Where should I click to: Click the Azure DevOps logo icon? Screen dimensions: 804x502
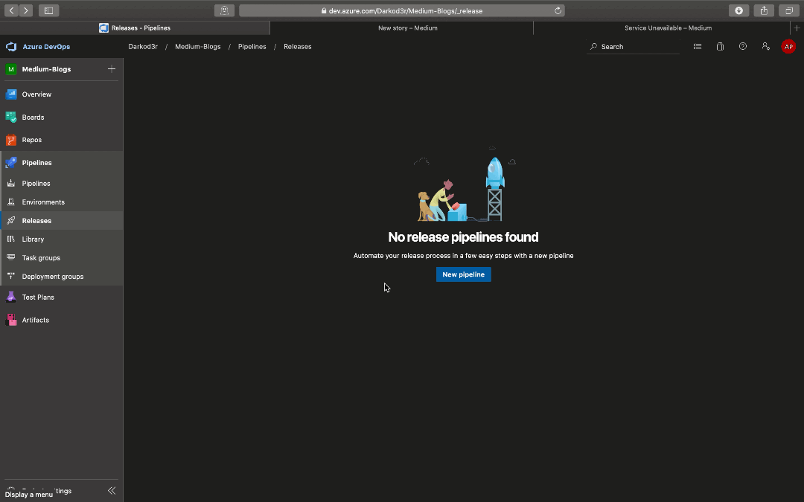pos(10,47)
